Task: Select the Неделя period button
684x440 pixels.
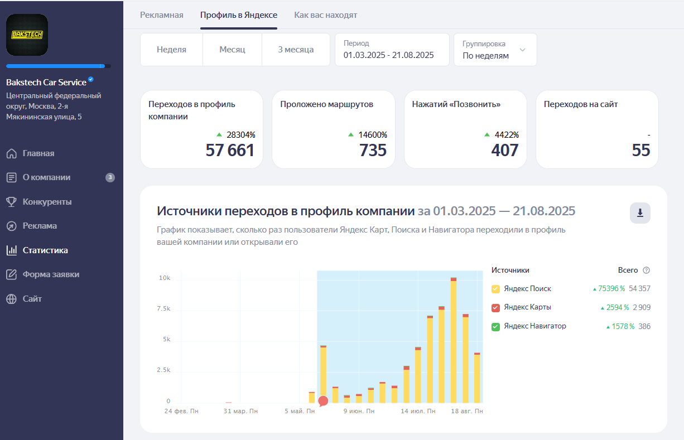Action: [x=171, y=50]
